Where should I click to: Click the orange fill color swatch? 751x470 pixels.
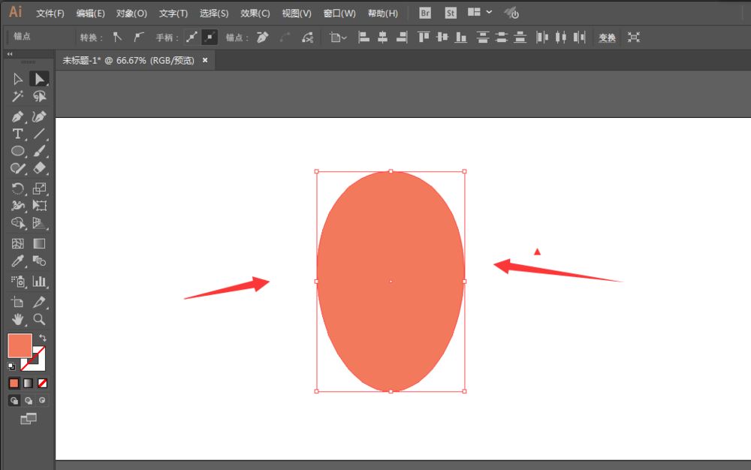(20, 345)
